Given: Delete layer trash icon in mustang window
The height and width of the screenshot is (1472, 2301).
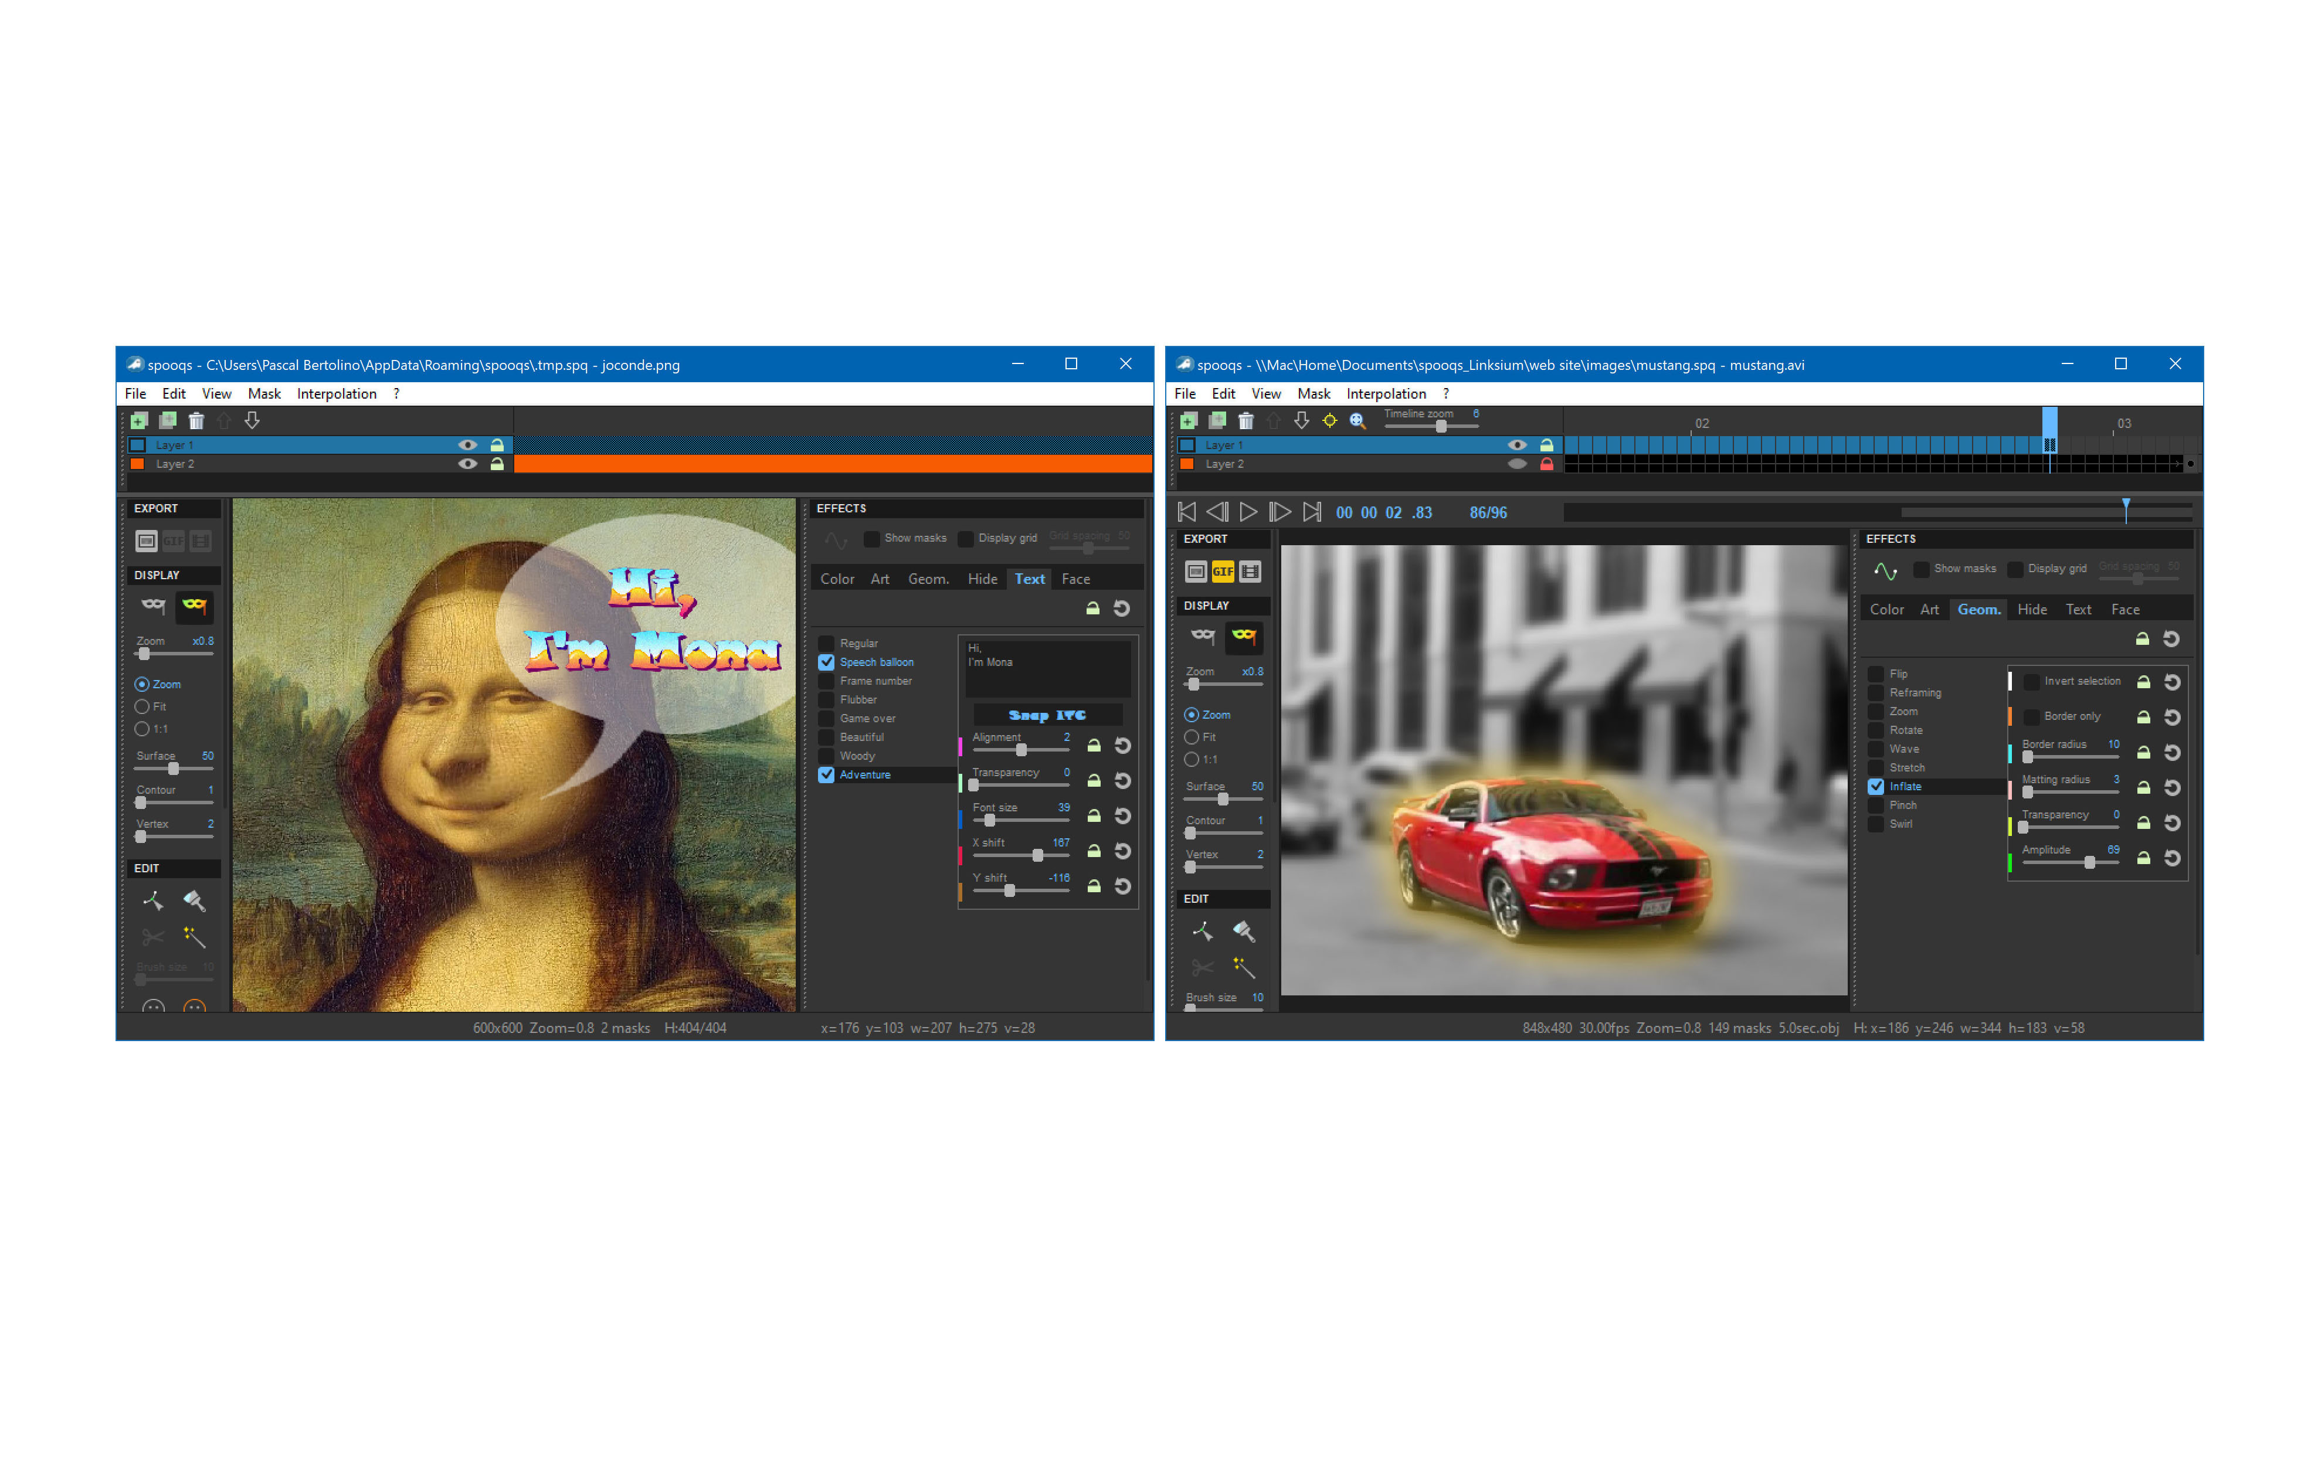Looking at the screenshot, I should click(x=1245, y=420).
